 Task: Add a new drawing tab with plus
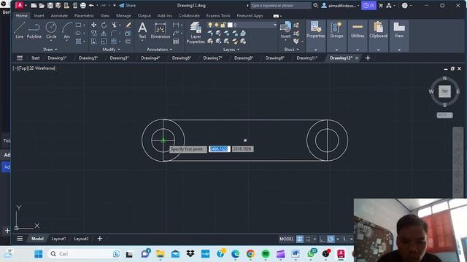pyautogui.click(x=368, y=58)
